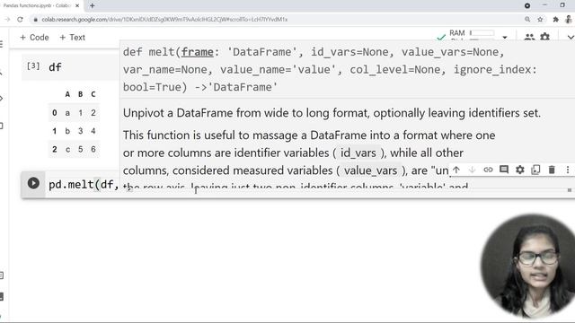Open the code snippets sidebar icon

tap(2, 98)
